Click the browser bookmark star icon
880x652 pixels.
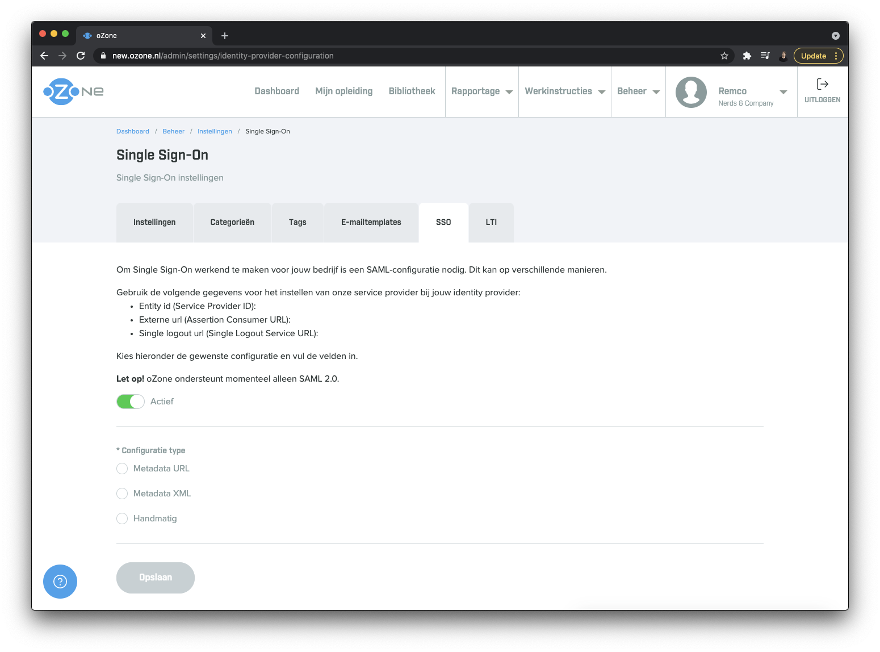point(724,56)
